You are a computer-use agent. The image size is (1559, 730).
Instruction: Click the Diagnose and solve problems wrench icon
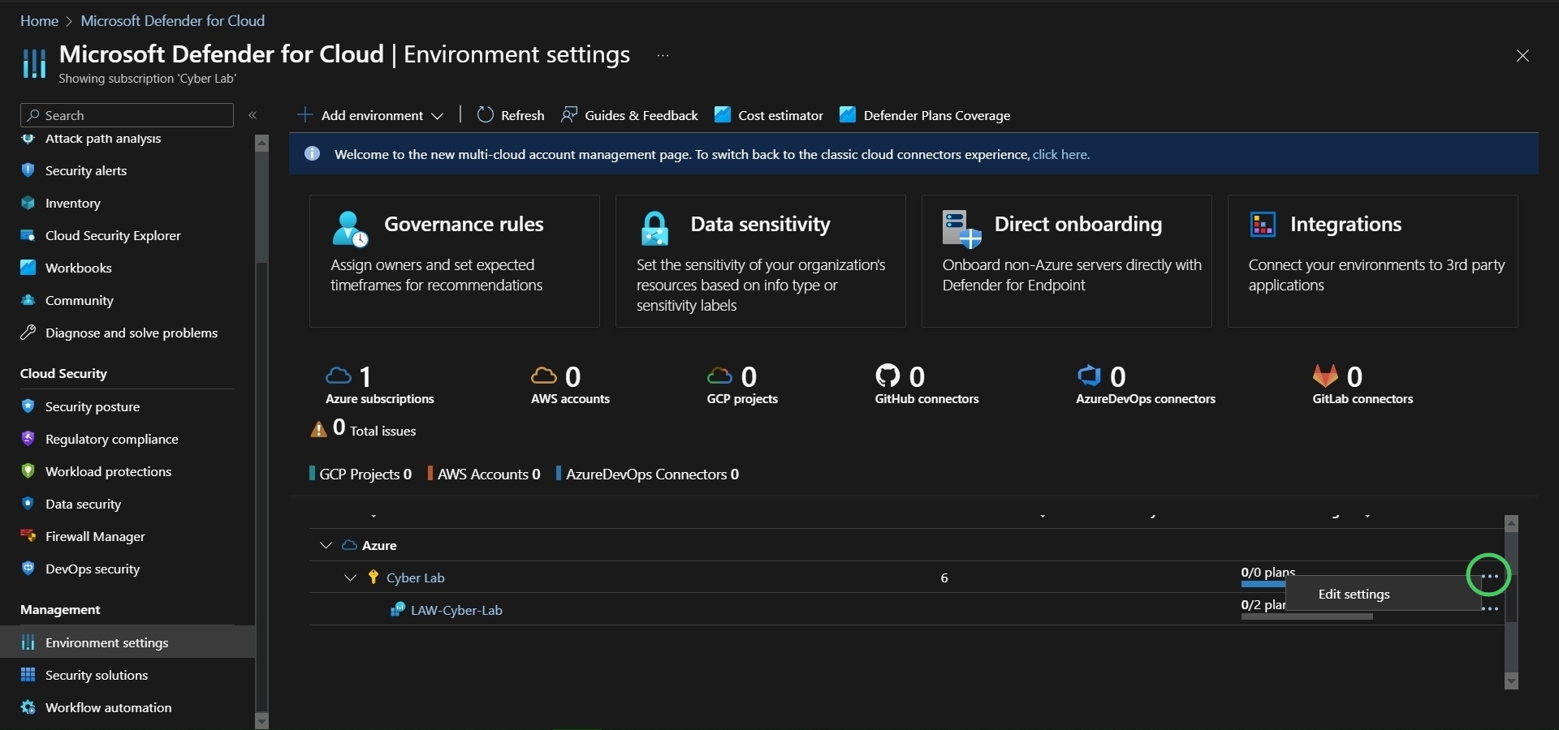(28, 333)
